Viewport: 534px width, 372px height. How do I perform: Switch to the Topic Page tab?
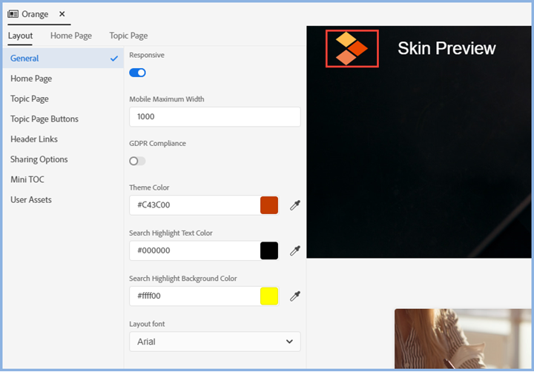pos(128,36)
